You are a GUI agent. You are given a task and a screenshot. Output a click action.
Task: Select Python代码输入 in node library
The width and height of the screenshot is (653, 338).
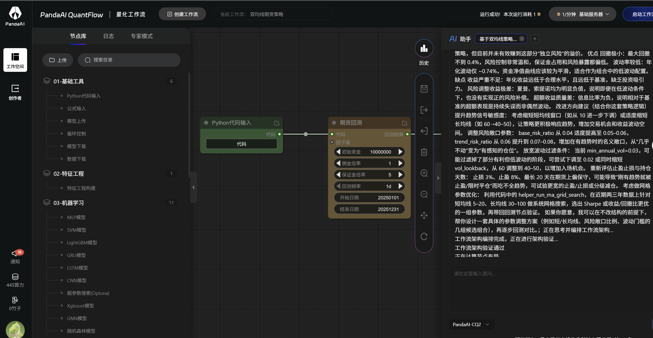click(84, 96)
